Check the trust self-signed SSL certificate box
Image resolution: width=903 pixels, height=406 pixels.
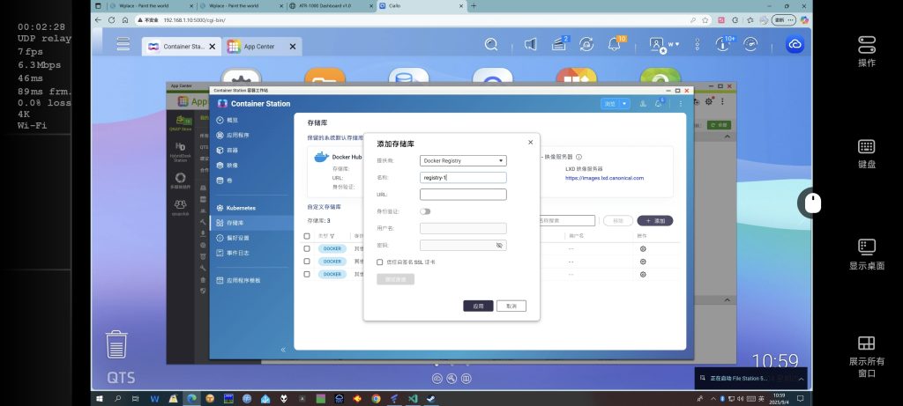tap(379, 262)
